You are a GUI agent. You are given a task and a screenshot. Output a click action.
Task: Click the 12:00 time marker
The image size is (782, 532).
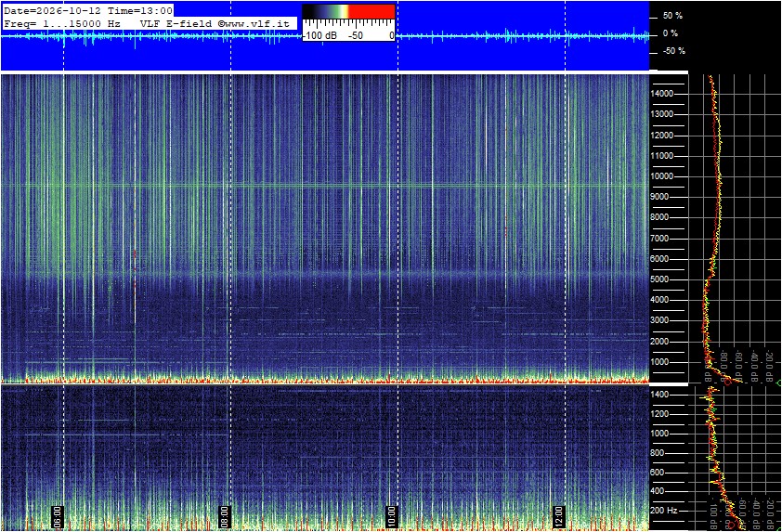(558, 517)
